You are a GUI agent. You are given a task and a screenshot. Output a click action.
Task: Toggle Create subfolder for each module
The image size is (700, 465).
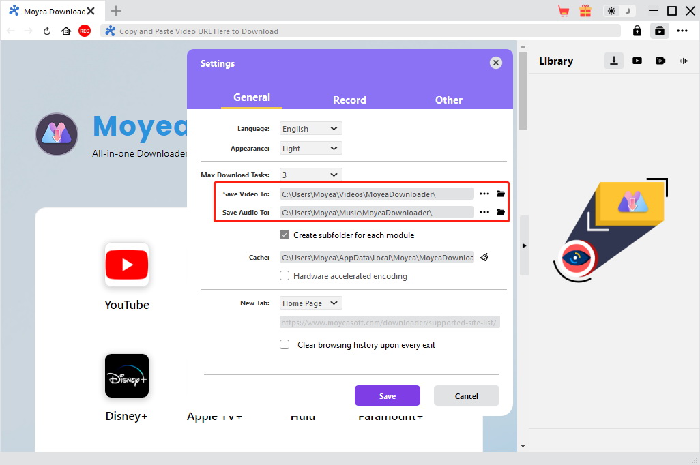pyautogui.click(x=285, y=235)
